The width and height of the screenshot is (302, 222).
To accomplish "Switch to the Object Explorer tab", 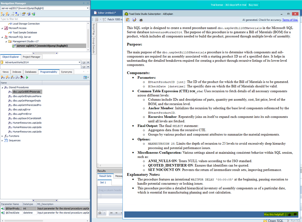I will [x=10, y=57].
